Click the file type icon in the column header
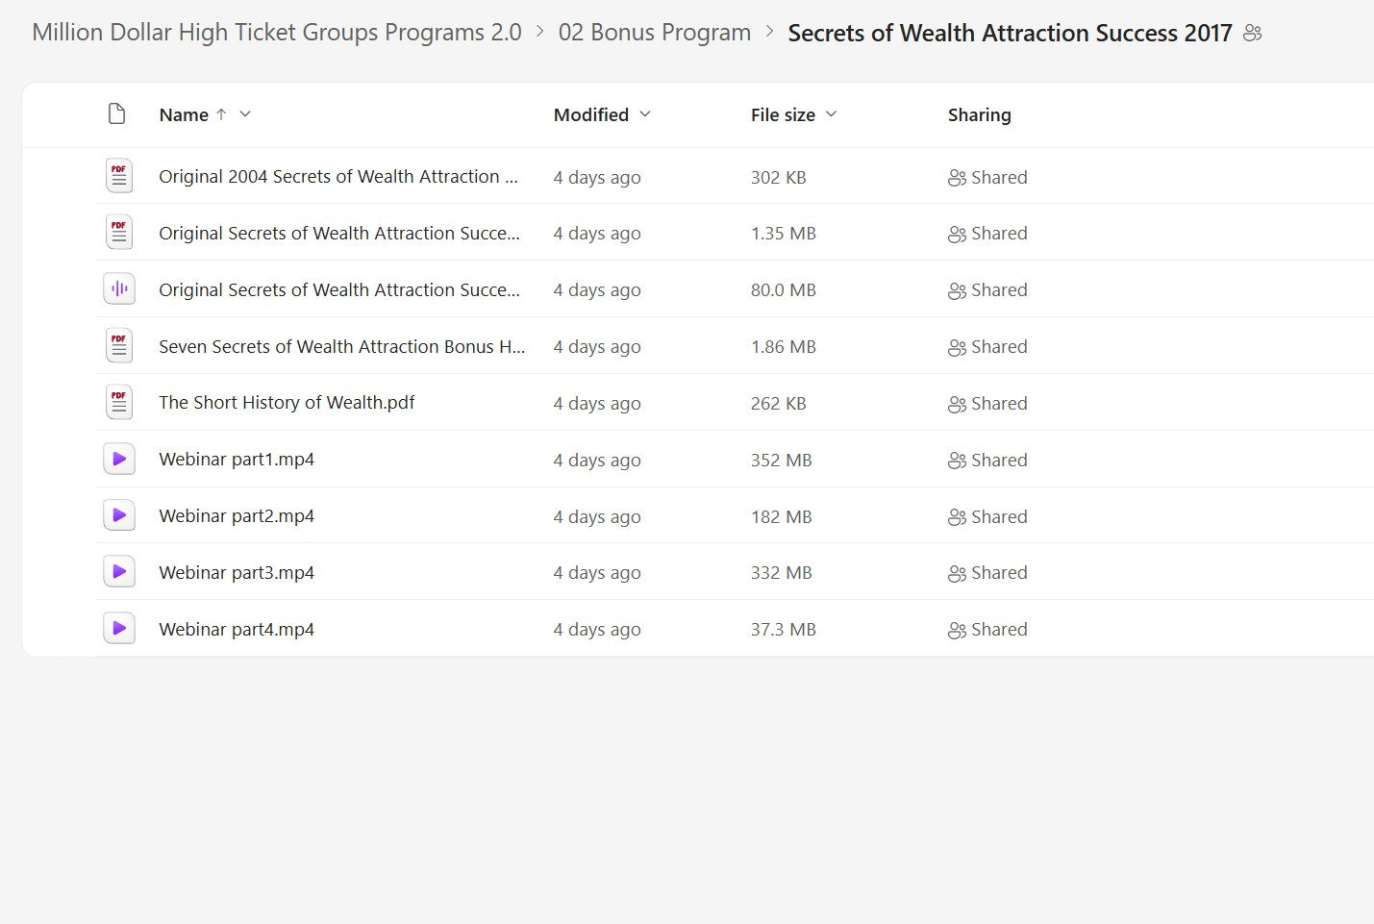 pyautogui.click(x=117, y=113)
